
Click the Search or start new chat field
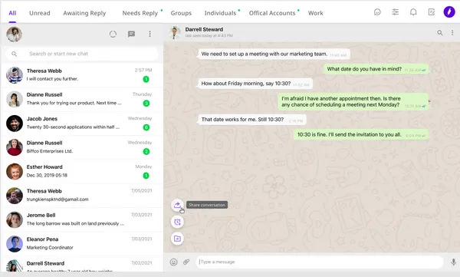[81, 54]
